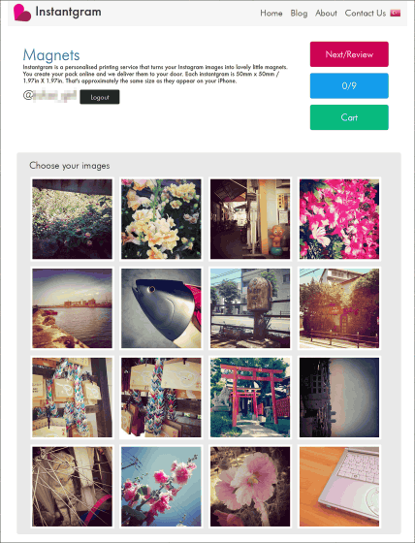This screenshot has height=543, width=415.
Task: Go to the Blog page
Action: coord(299,14)
